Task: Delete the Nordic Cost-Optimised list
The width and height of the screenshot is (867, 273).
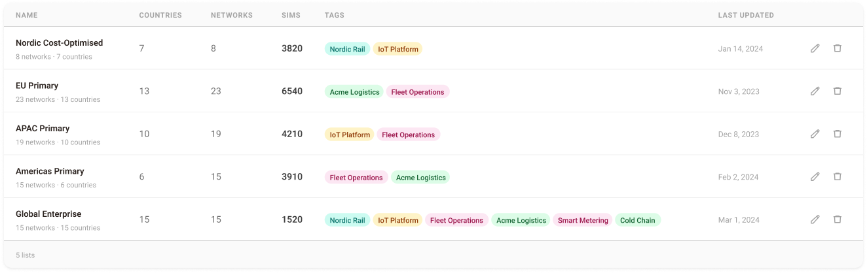Action: pos(837,48)
